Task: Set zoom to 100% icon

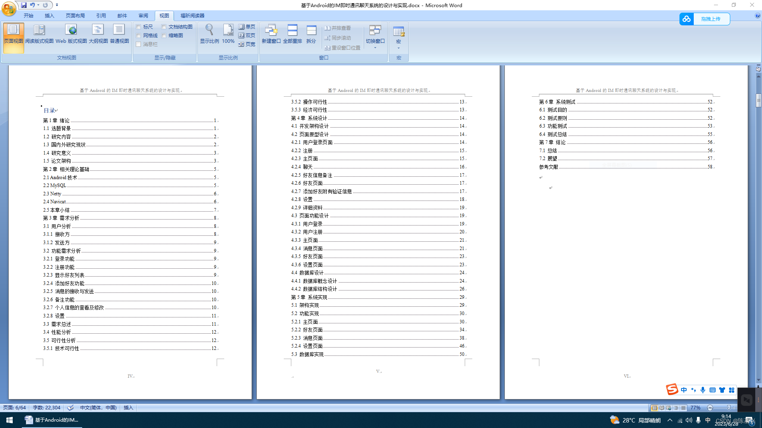Action: point(228,31)
